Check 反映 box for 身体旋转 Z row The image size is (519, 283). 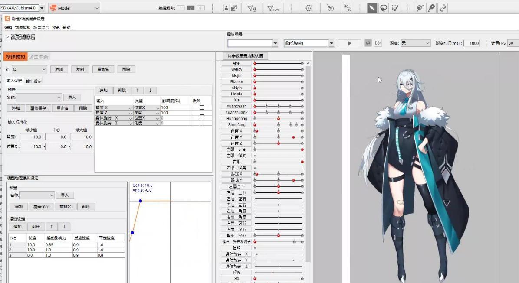pos(202,124)
